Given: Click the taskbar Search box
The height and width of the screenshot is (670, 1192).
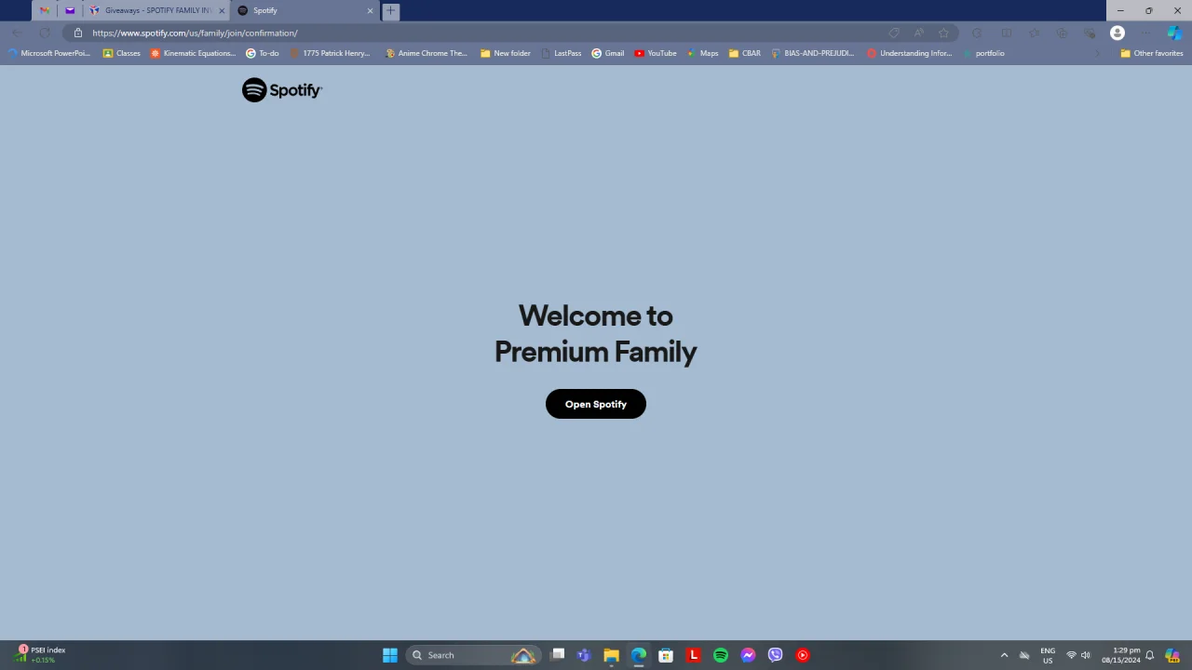Looking at the screenshot, I should (473, 655).
